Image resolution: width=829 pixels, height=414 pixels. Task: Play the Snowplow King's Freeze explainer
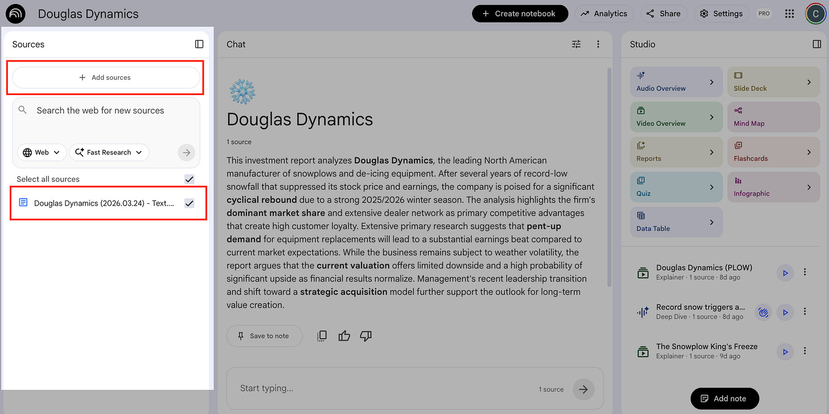[785, 351]
